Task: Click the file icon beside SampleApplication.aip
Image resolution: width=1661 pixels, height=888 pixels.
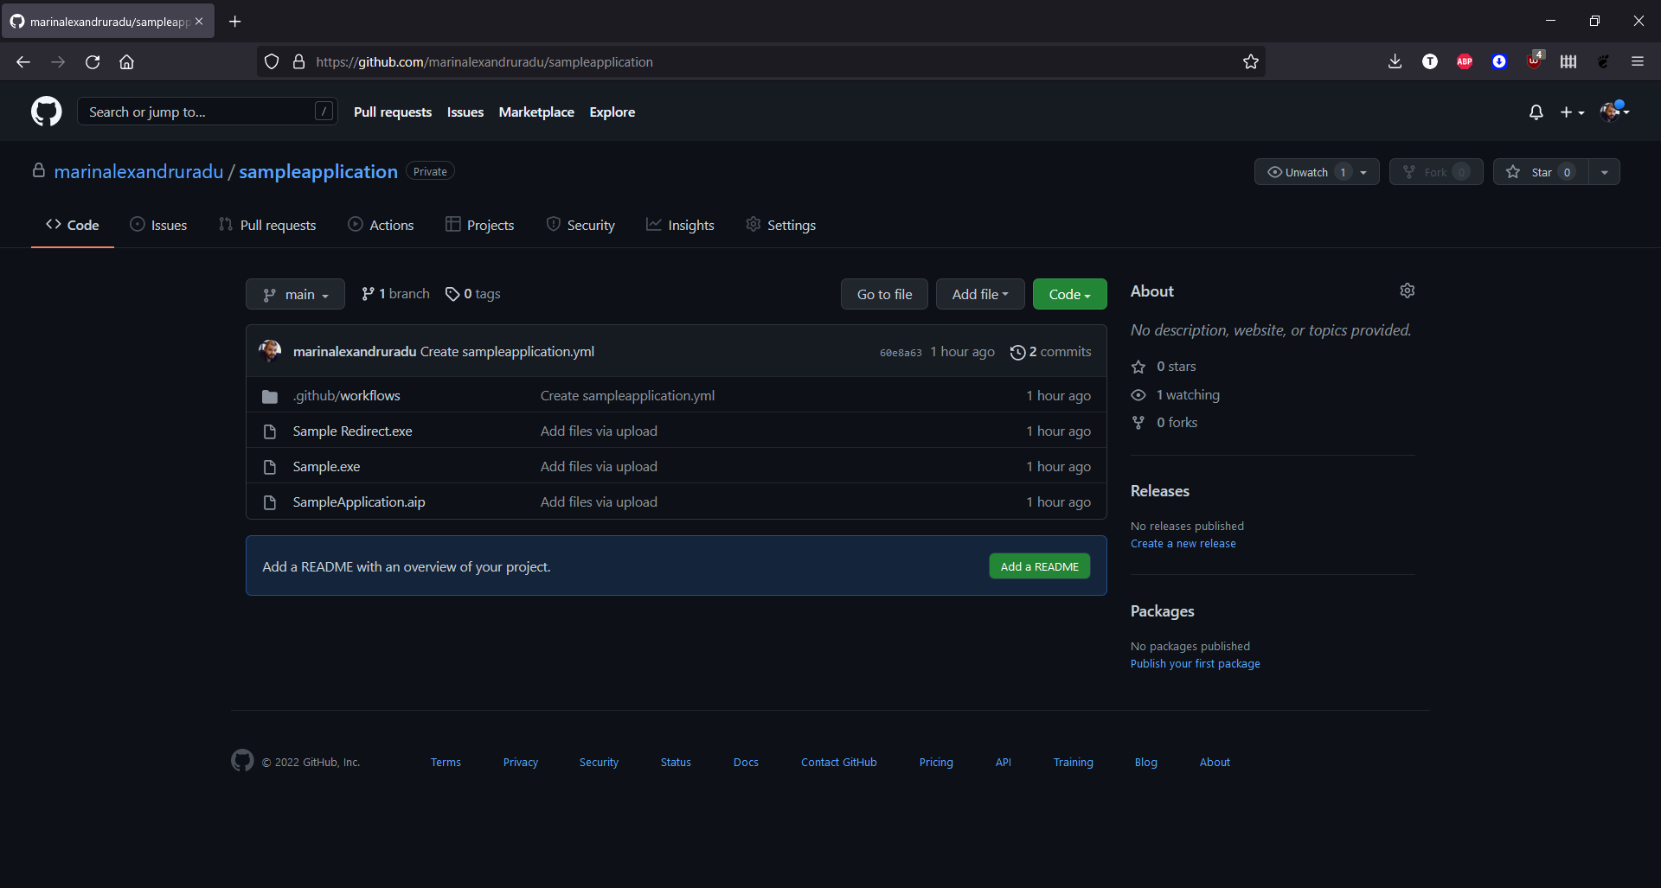Action: tap(270, 502)
